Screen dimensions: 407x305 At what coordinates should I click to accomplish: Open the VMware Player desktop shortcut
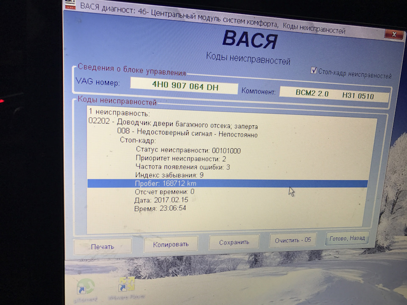[x=127, y=285]
